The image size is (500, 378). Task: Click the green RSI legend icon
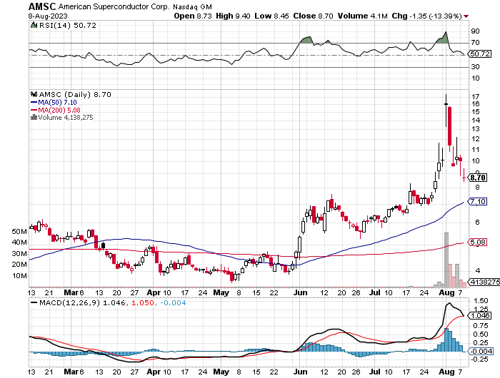[34, 25]
